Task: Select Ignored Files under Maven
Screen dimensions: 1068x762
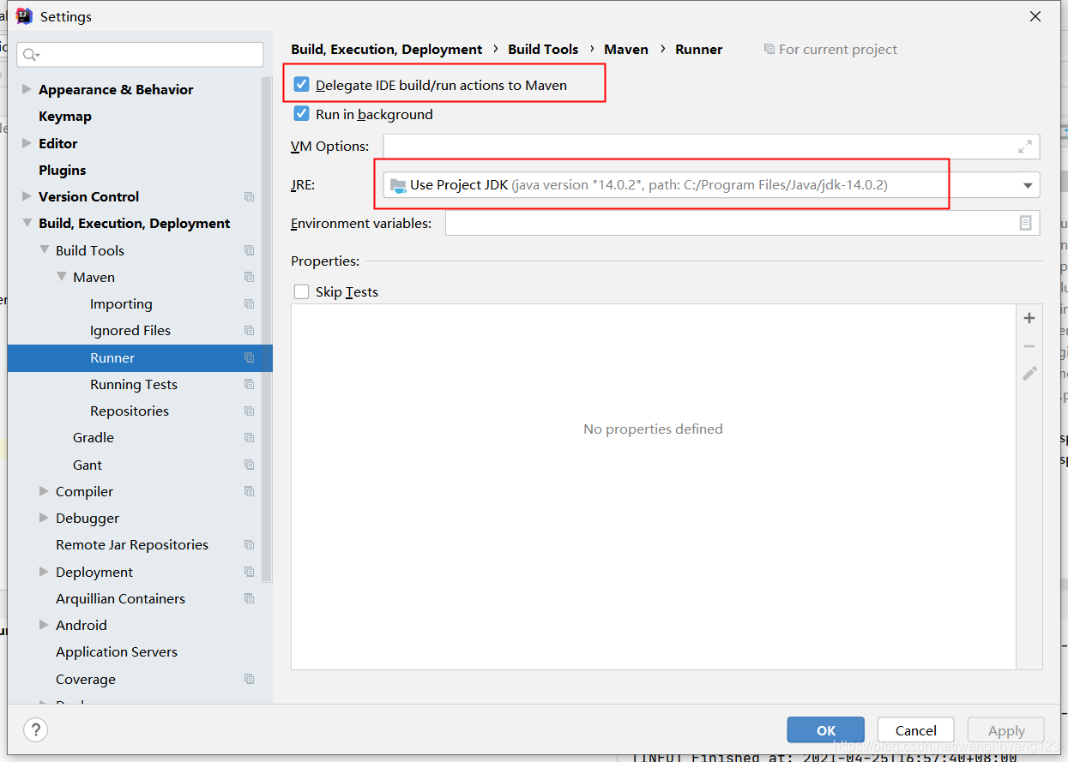Action: [130, 330]
